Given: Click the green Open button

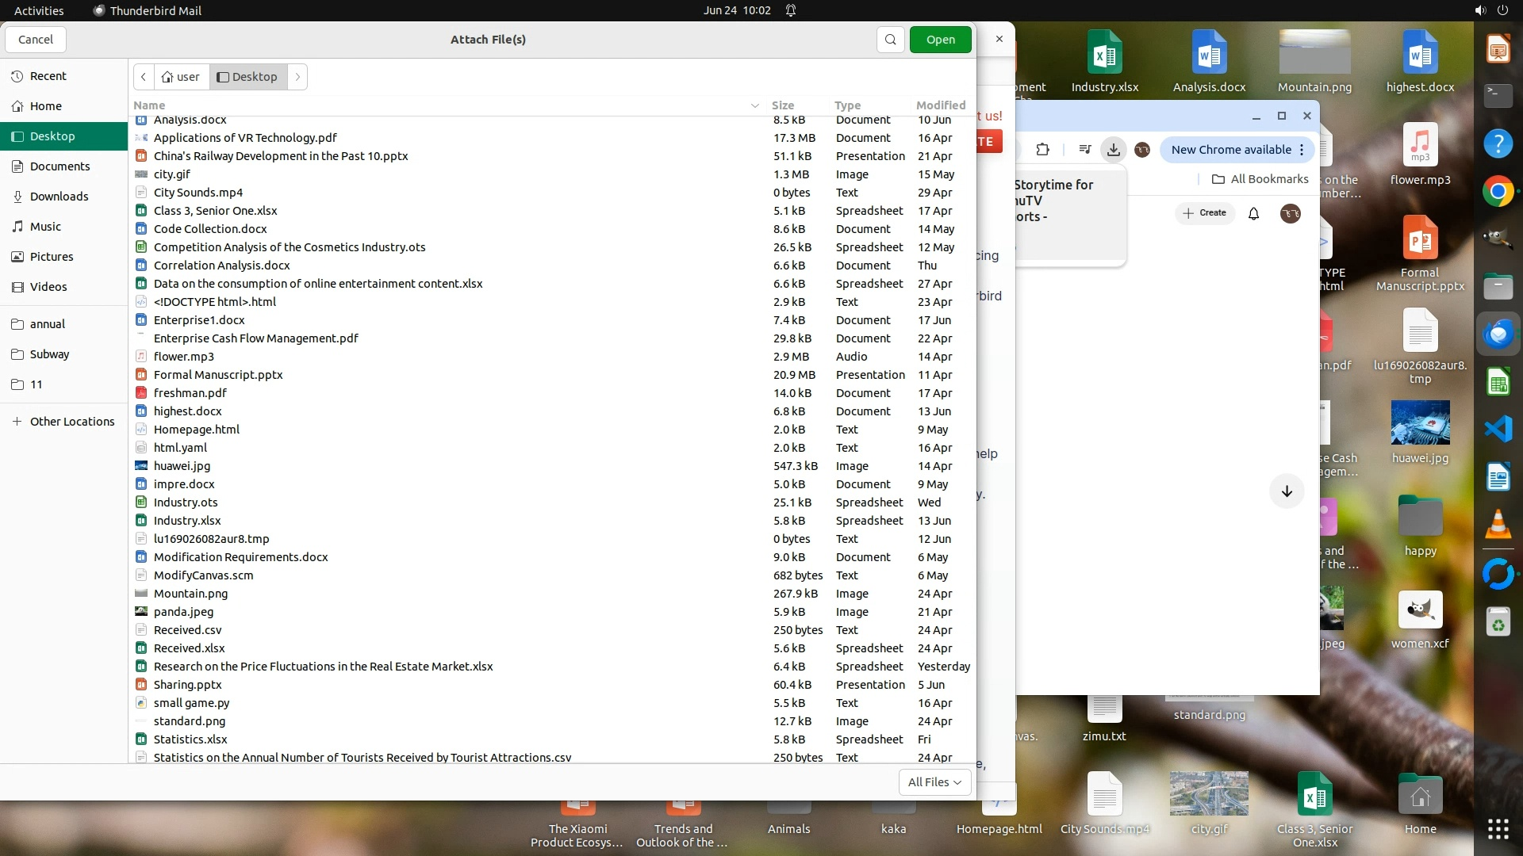Looking at the screenshot, I should pyautogui.click(x=940, y=40).
